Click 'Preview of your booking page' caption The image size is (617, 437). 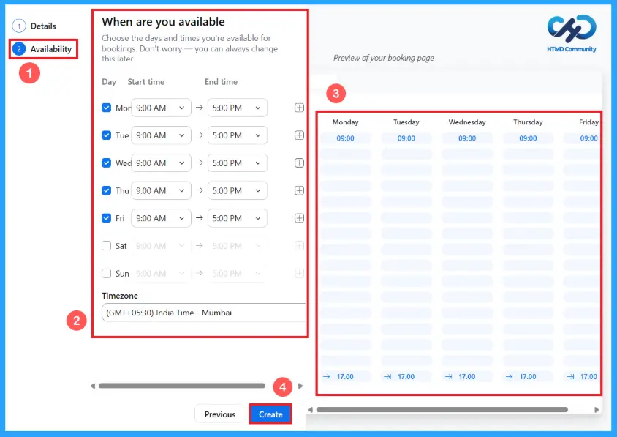[384, 58]
